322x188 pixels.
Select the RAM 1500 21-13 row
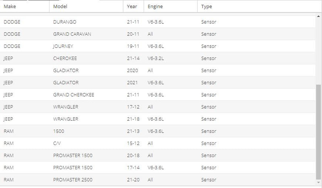pos(158,131)
